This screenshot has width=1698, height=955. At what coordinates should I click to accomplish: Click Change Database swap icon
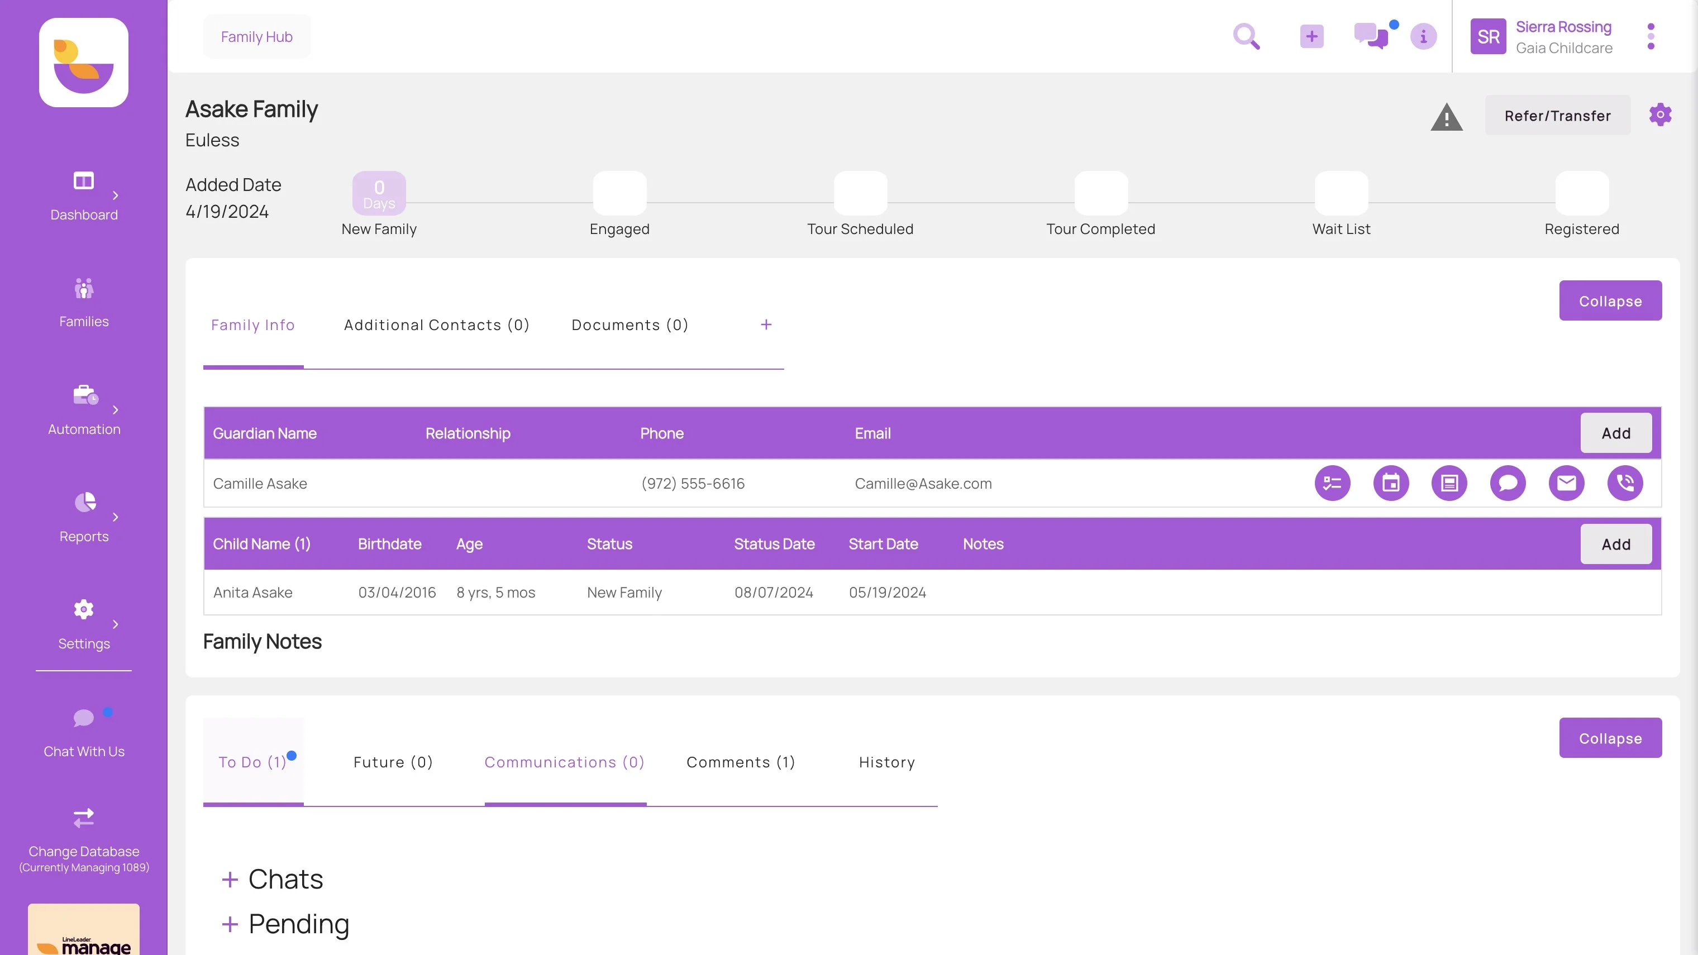[84, 818]
